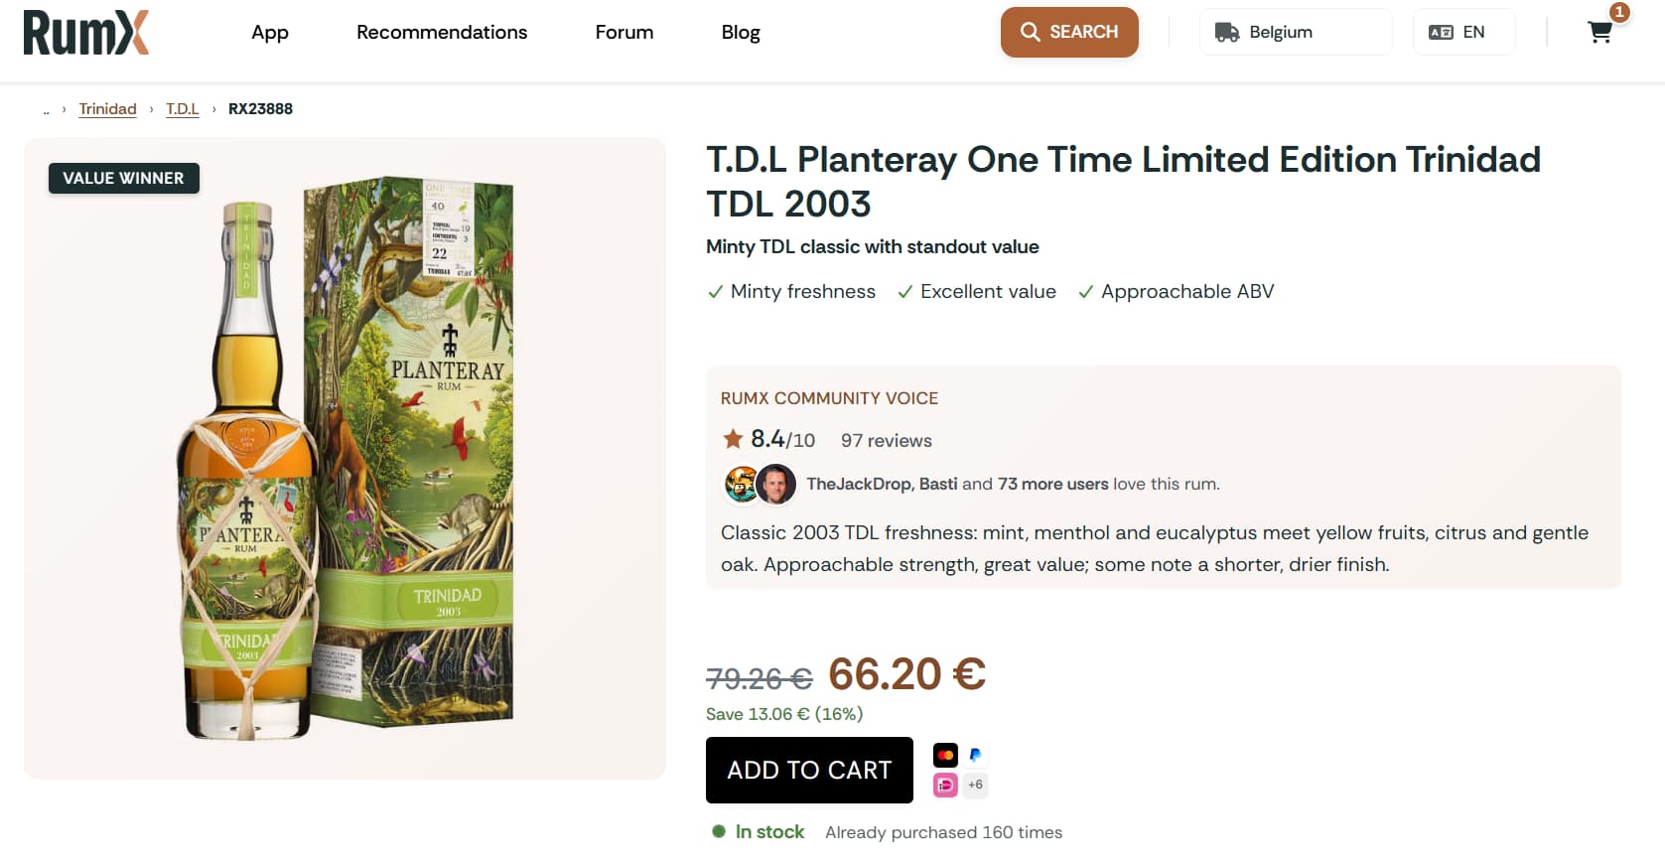
Task: Click the Mastercard payment icon
Action: click(945, 755)
